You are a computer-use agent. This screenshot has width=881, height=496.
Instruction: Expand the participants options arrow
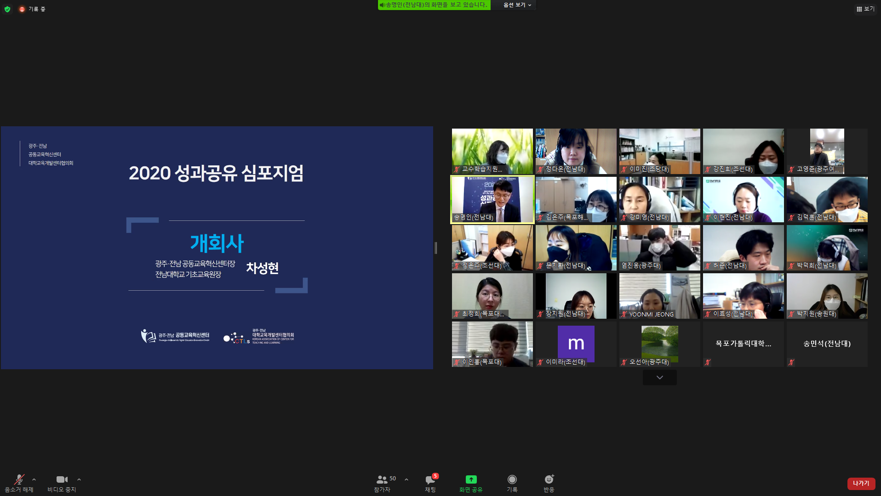point(406,479)
